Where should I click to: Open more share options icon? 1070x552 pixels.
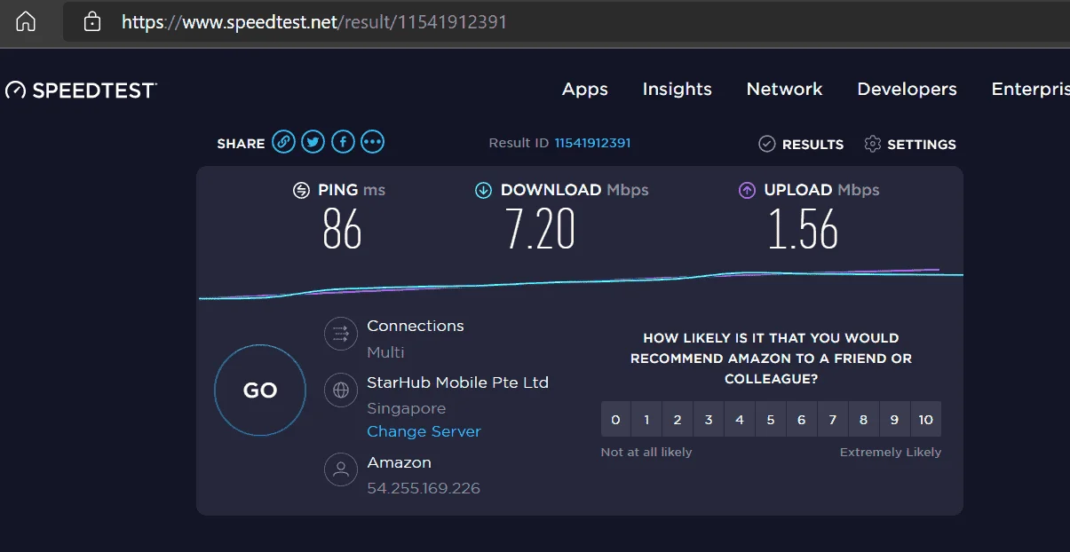[373, 141]
